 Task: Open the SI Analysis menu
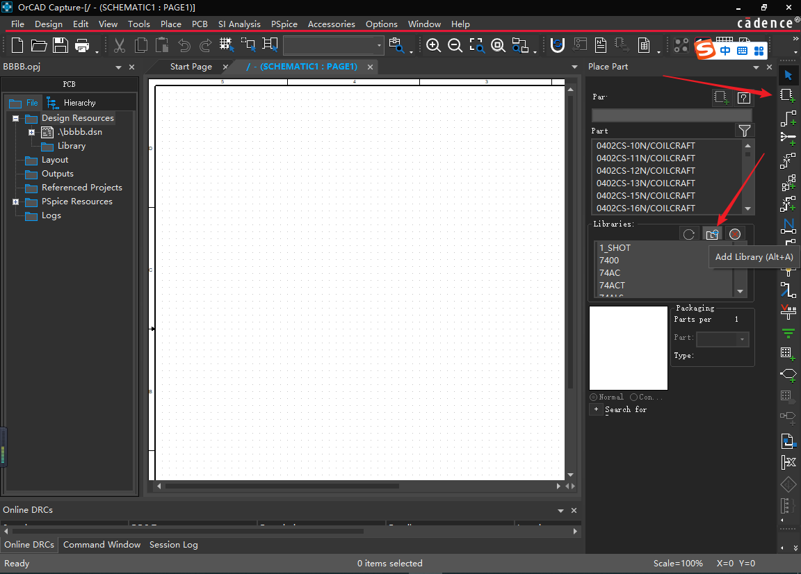(239, 24)
